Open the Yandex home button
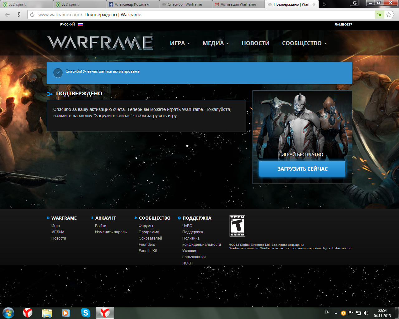This screenshot has width=399, height=319. click(19, 15)
